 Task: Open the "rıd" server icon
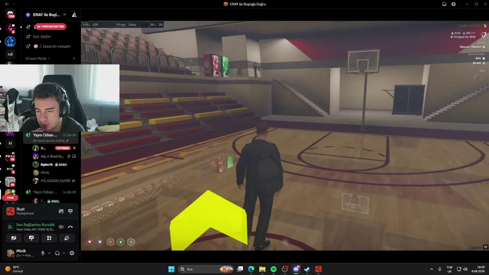[10, 54]
